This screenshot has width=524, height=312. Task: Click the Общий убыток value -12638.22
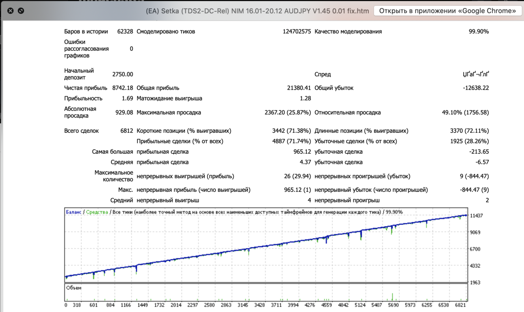(476, 88)
